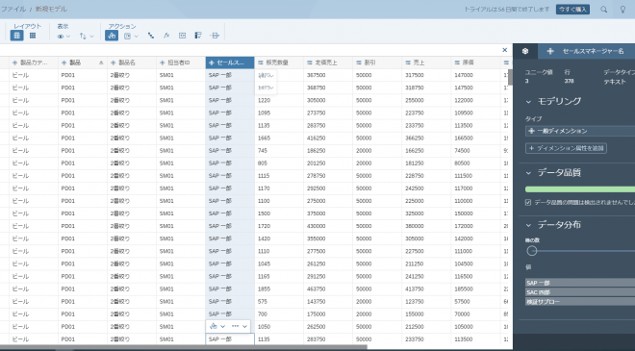Click ディメンション属性を追加 button
The width and height of the screenshot is (635, 351).
[x=566, y=148]
